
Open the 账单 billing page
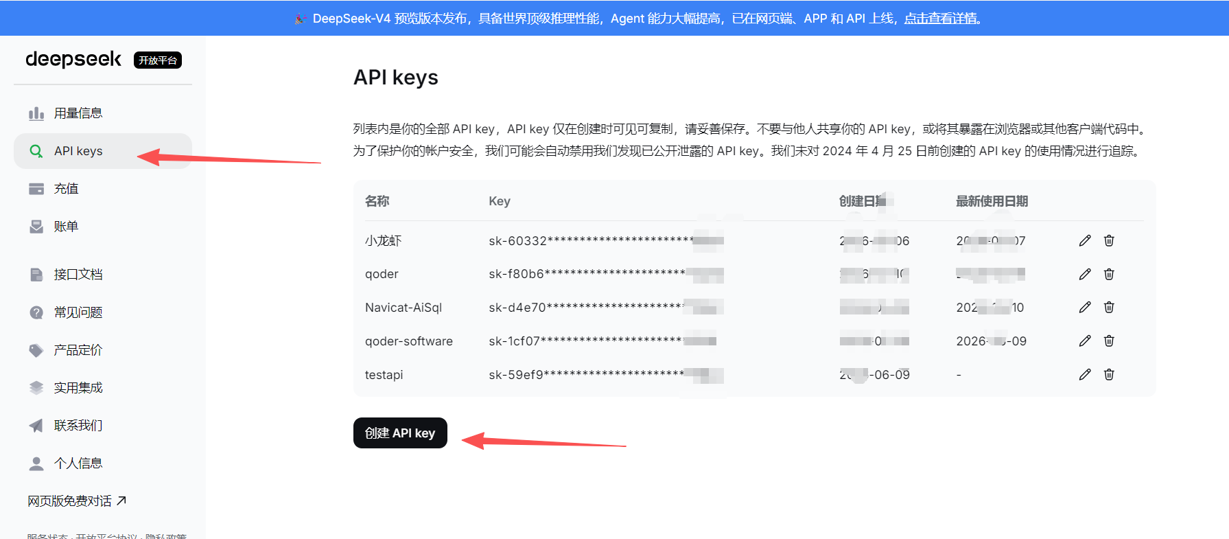pos(103,227)
